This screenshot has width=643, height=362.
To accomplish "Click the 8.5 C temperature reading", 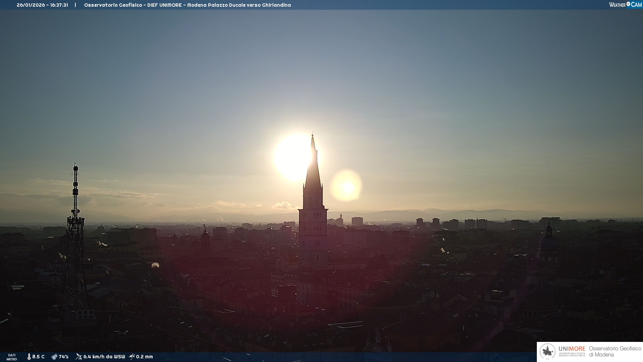I will click(x=39, y=357).
